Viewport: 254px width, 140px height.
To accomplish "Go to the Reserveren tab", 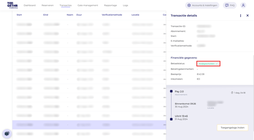I will point(48,5).
